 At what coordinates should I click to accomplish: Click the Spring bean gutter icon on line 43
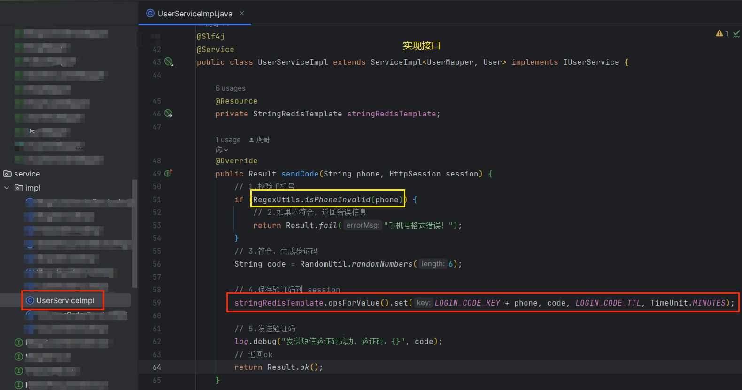[x=169, y=62]
